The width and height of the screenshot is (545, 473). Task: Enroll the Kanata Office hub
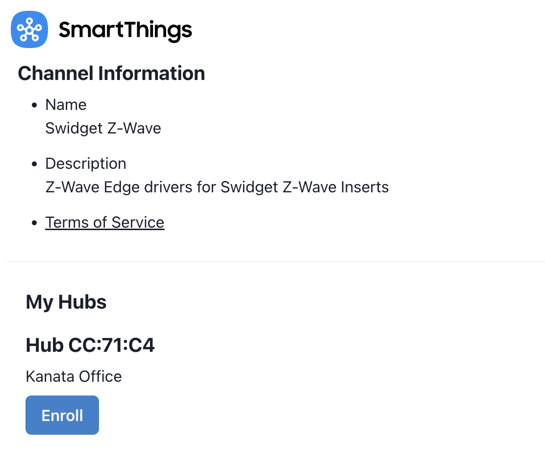pos(62,415)
